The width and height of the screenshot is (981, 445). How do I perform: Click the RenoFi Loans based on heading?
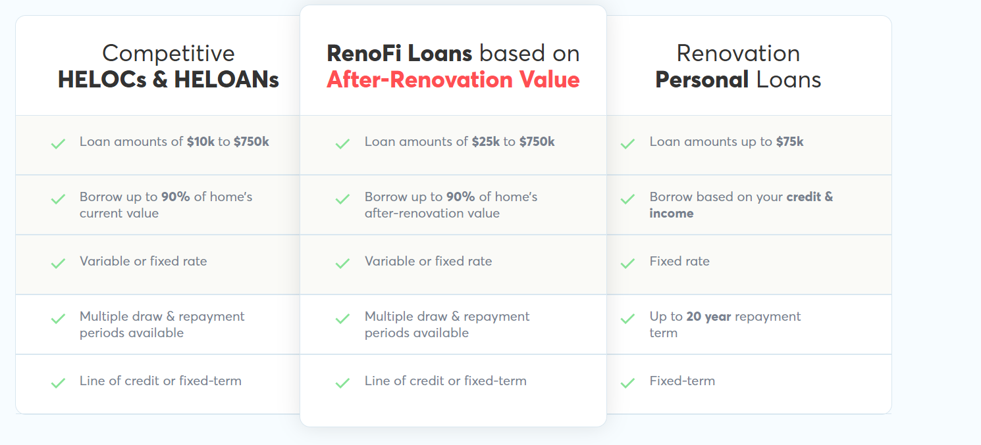click(453, 53)
